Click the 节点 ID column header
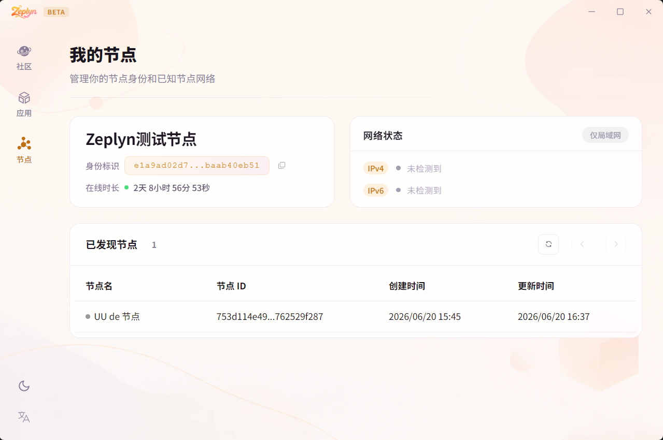 coord(231,286)
